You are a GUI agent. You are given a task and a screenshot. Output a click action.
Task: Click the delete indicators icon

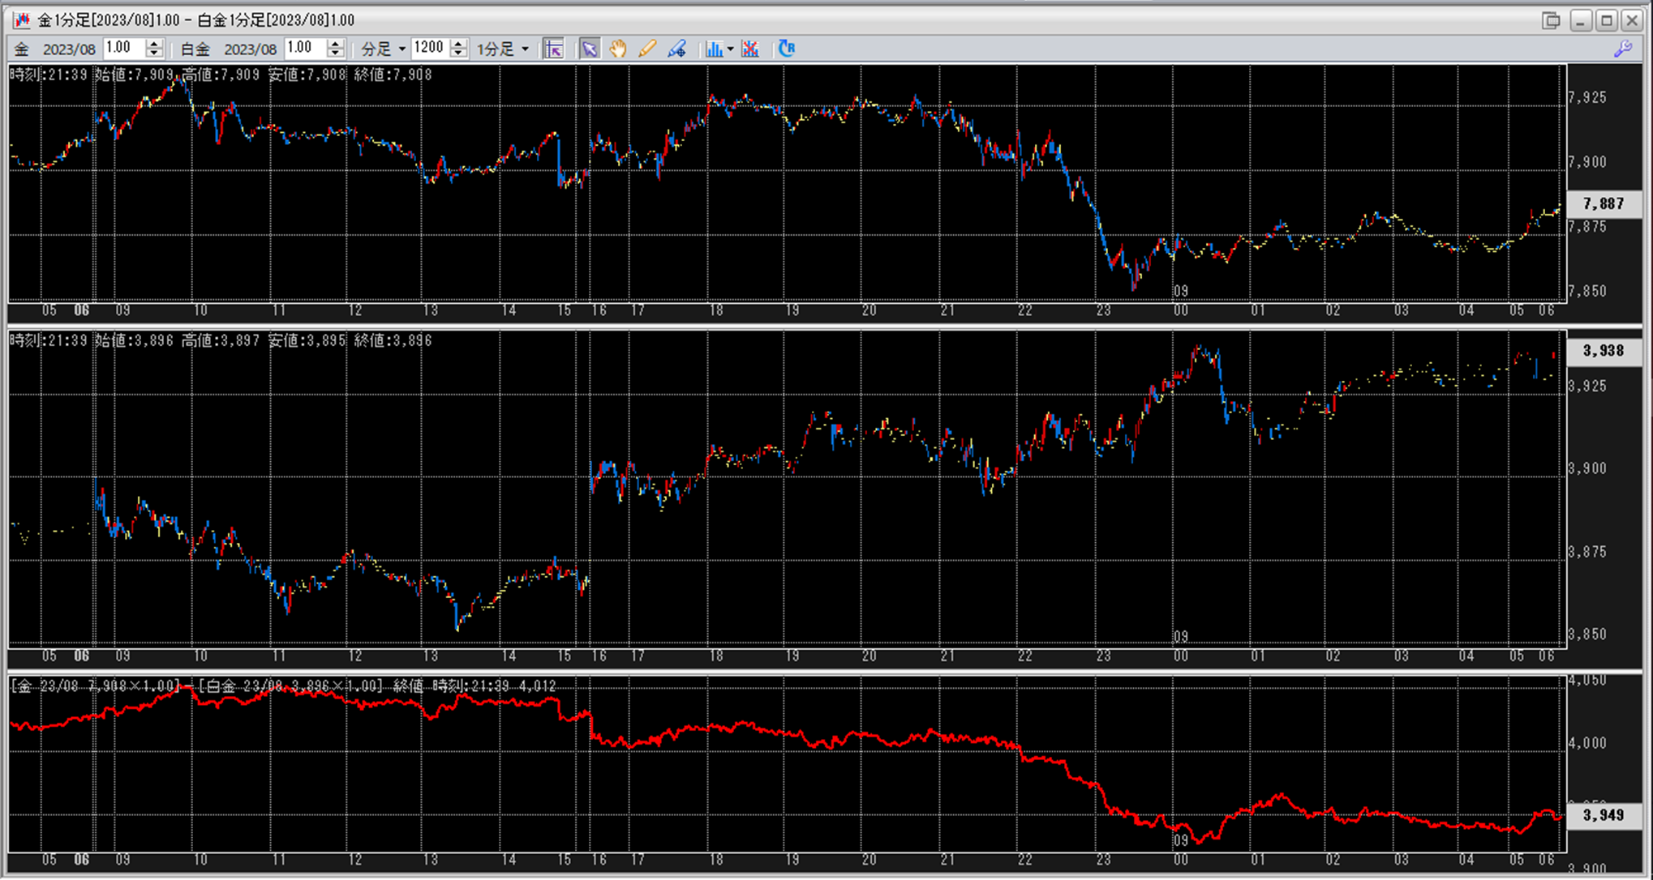point(750,49)
